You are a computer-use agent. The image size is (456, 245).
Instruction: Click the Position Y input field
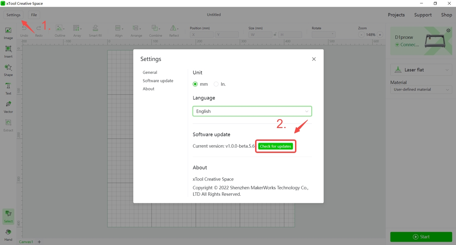coord(227,35)
